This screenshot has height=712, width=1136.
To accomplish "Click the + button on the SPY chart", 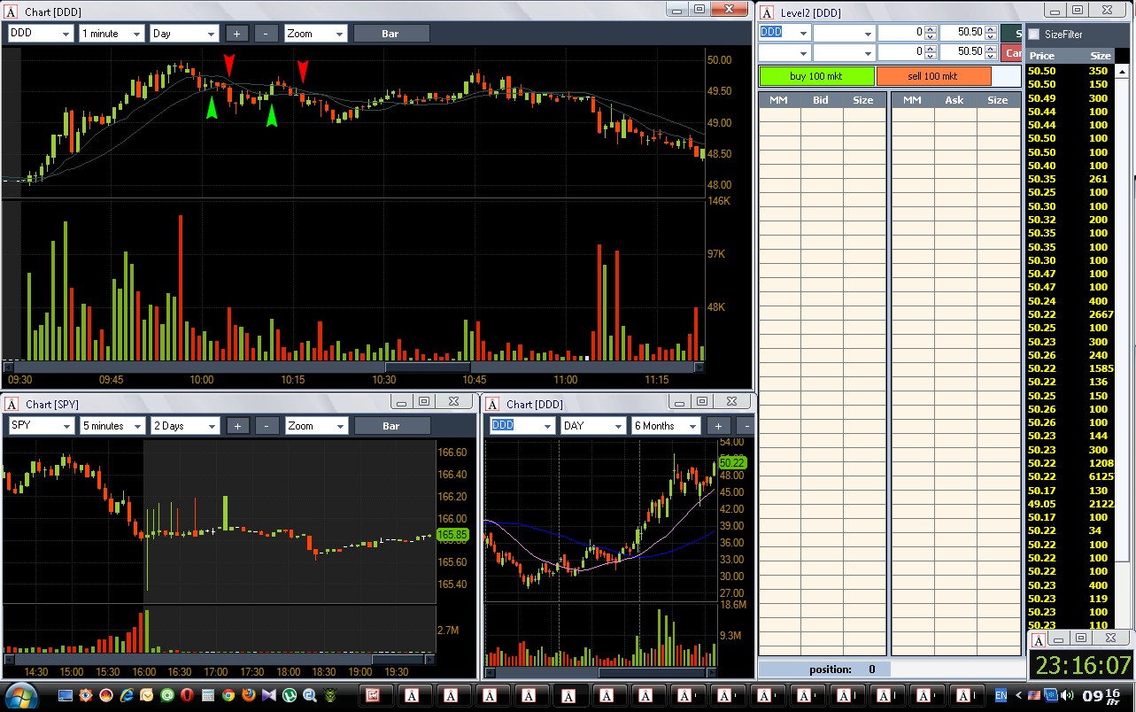I will [237, 426].
